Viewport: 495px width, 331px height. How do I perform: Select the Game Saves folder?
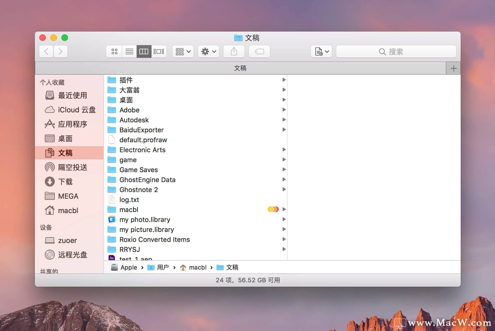coord(196,170)
